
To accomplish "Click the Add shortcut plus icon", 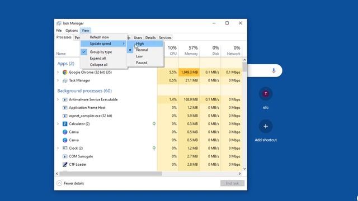I will coord(266,126).
